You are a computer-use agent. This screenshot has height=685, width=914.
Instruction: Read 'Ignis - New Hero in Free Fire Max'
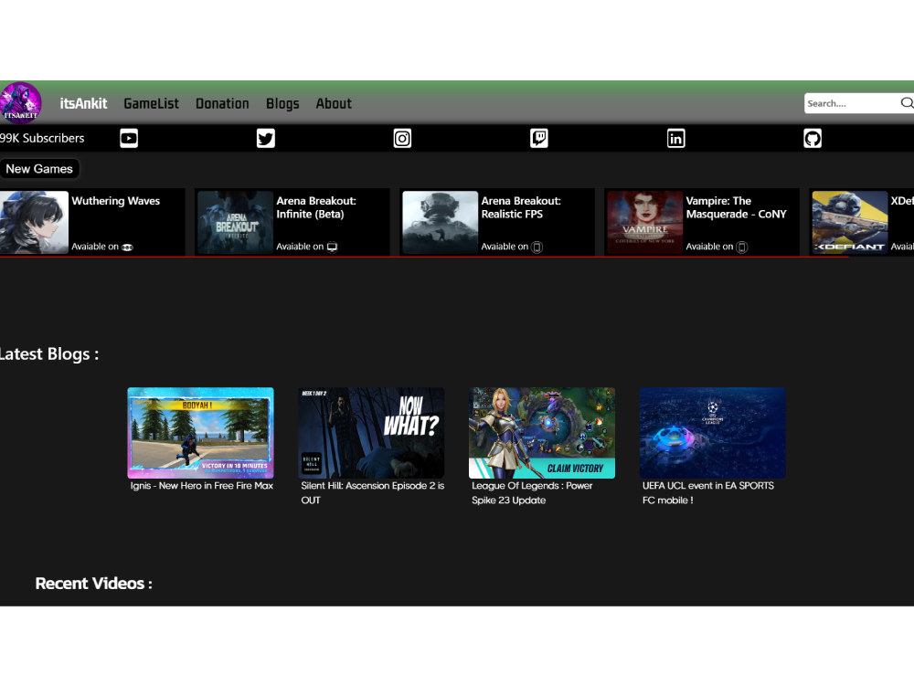(x=202, y=486)
